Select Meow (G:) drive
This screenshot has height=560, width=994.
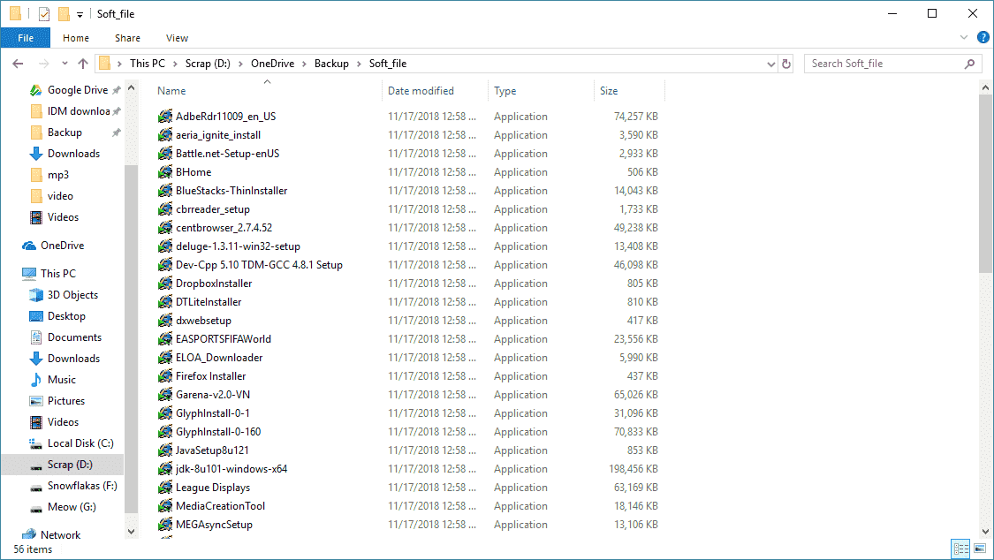point(71,507)
